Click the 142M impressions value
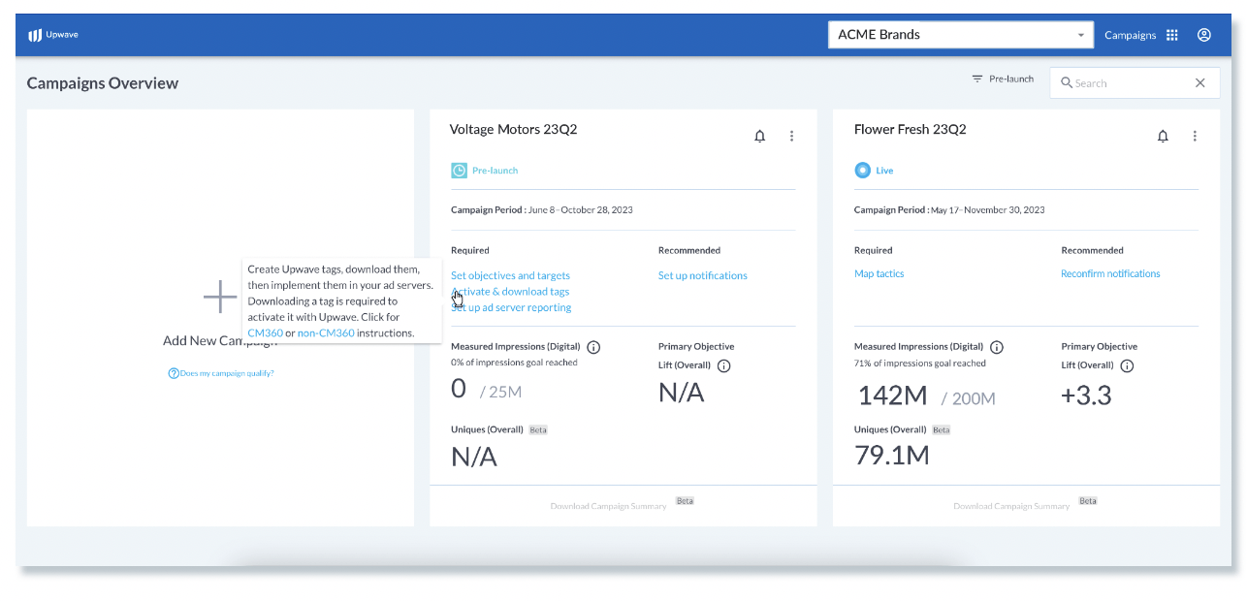 (892, 395)
